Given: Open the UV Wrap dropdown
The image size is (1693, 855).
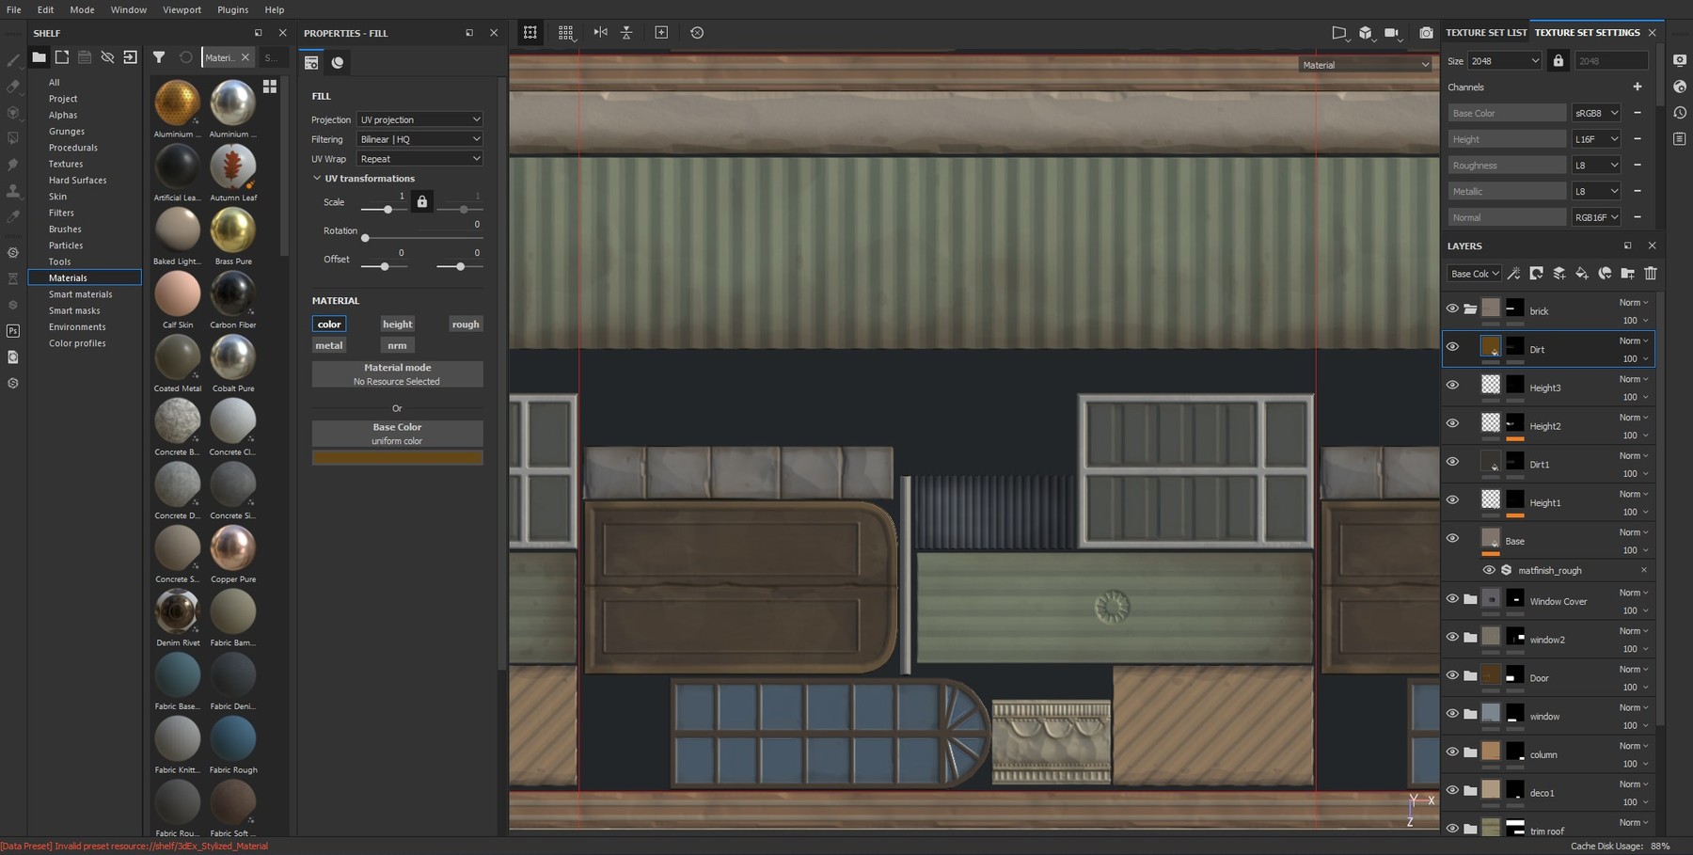Looking at the screenshot, I should 419,159.
